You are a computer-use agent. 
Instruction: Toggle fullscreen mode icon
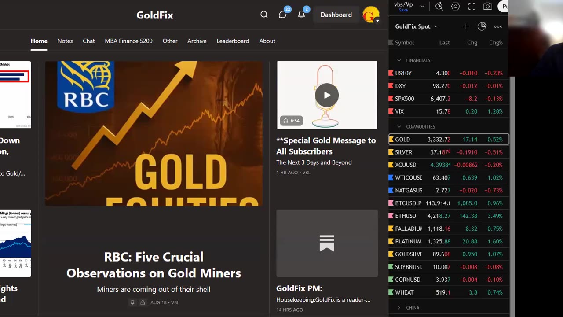click(x=472, y=6)
